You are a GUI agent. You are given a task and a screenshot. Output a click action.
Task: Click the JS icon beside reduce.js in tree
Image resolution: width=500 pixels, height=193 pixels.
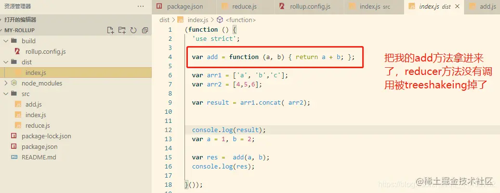(x=18, y=126)
